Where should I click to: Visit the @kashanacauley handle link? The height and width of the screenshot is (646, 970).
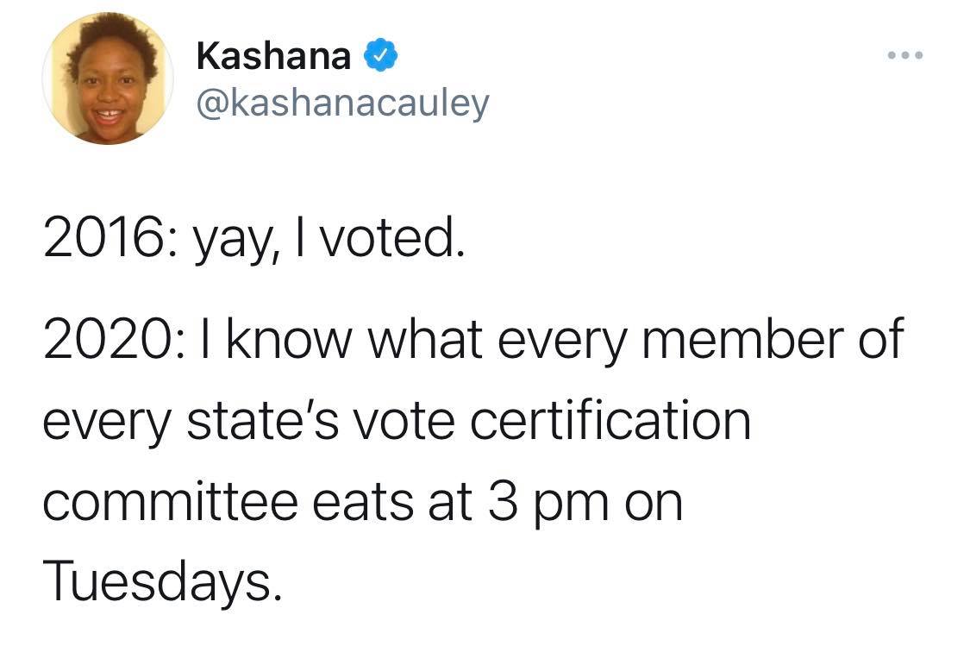click(x=342, y=103)
